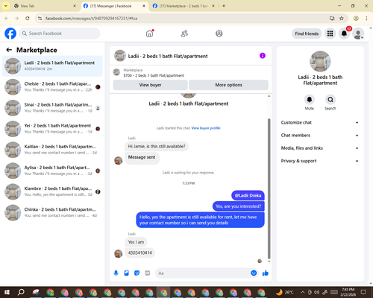Click the Find friends button
Viewport: 373px width, 298px height.
(307, 34)
